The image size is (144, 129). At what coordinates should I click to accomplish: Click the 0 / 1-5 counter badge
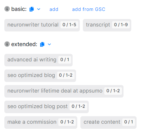(69, 25)
